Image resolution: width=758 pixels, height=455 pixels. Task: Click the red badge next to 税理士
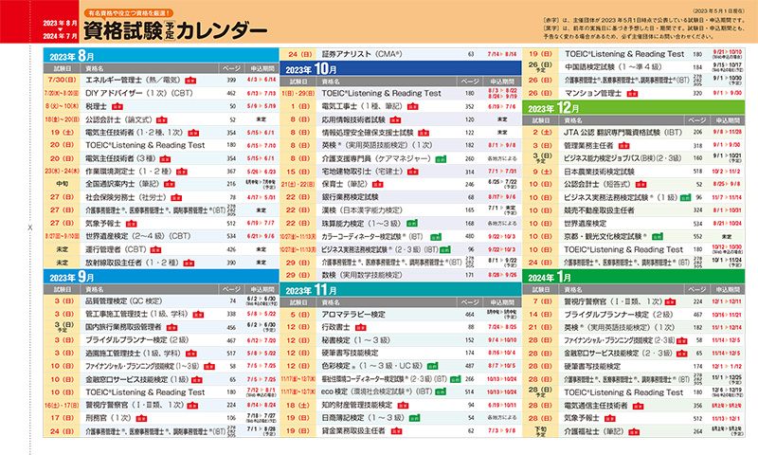[x=117, y=106]
